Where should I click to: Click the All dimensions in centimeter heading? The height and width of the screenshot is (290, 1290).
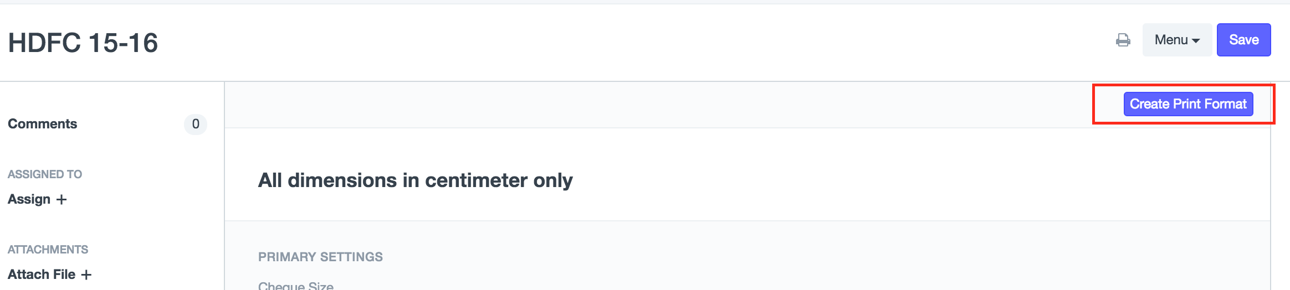415,180
